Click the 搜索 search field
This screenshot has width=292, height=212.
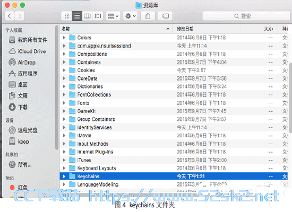246,16
